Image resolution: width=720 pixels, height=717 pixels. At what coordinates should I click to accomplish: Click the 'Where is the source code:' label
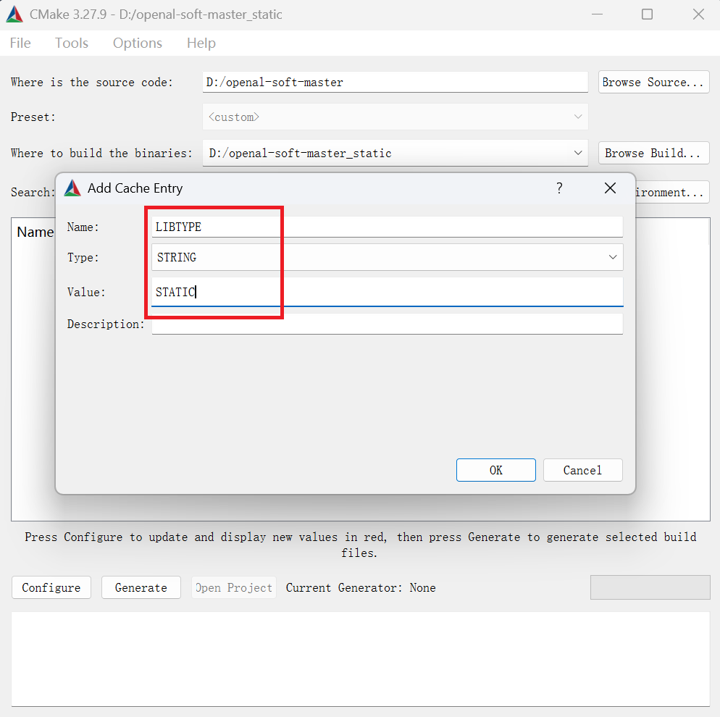point(92,82)
